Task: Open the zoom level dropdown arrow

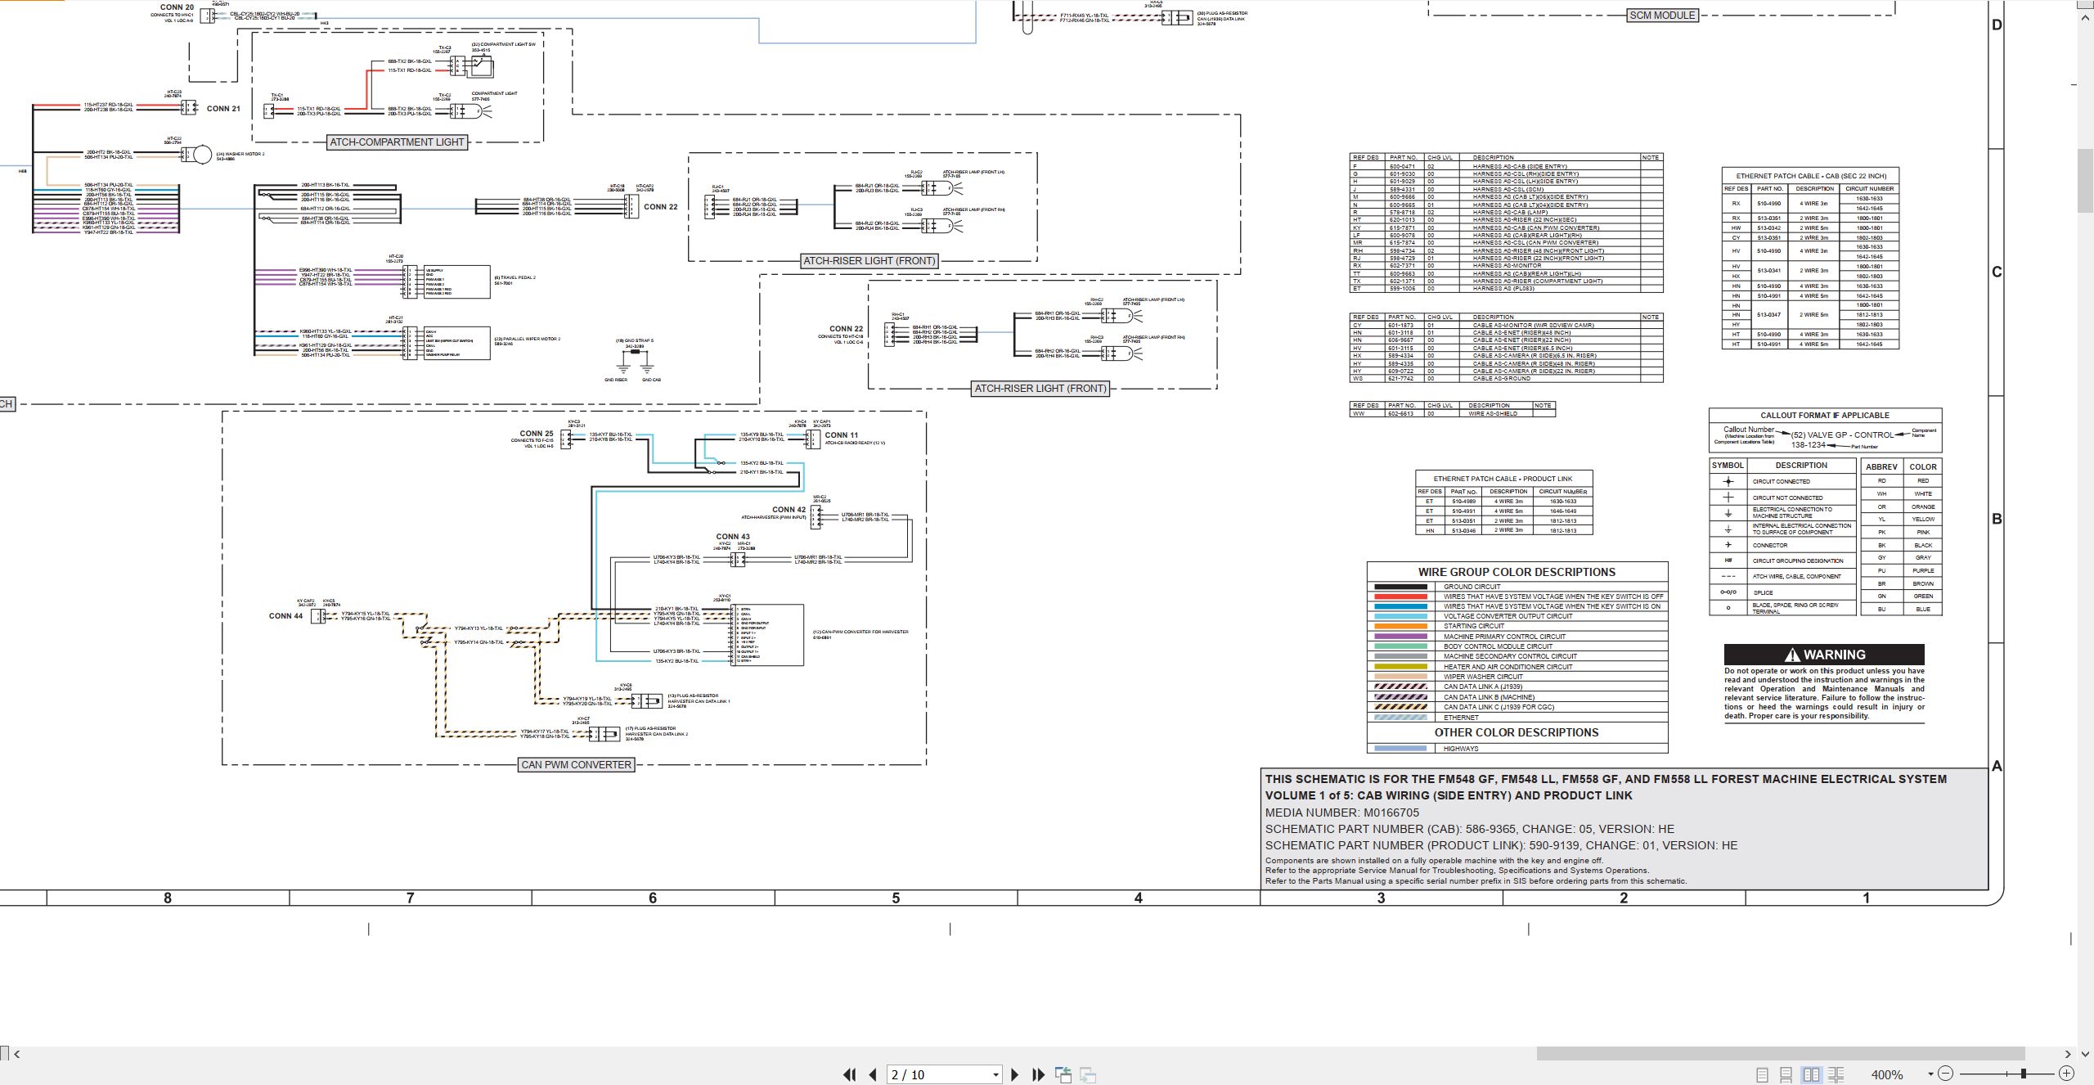Action: click(x=1930, y=1074)
